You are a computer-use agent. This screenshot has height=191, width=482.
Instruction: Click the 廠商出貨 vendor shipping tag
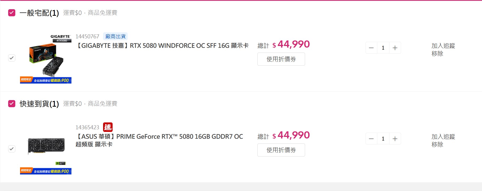(115, 36)
